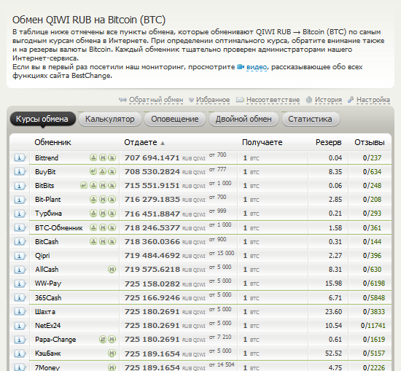Click the return-arrow badge icon next to BuyBit
Viewport: 401px width, 371px height.
pos(93,171)
